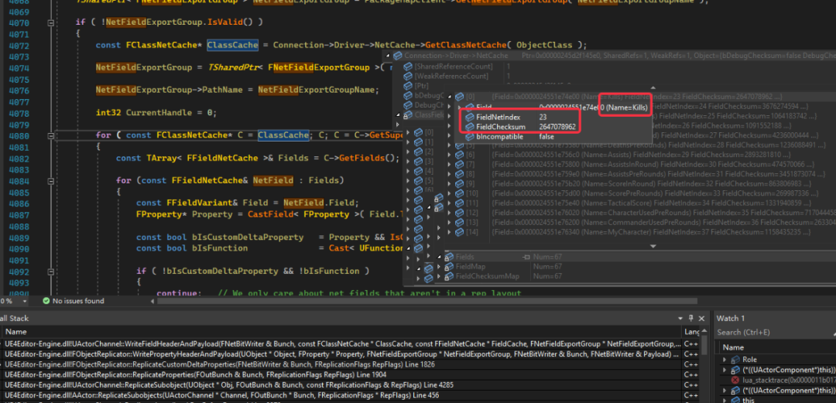The width and height of the screenshot is (836, 403).
Task: Expand array element [6] Name=Assists
Action: 450,155
